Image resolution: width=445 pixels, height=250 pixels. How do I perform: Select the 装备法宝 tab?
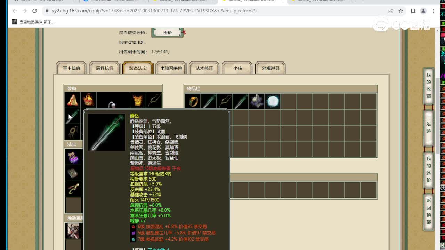(x=138, y=68)
